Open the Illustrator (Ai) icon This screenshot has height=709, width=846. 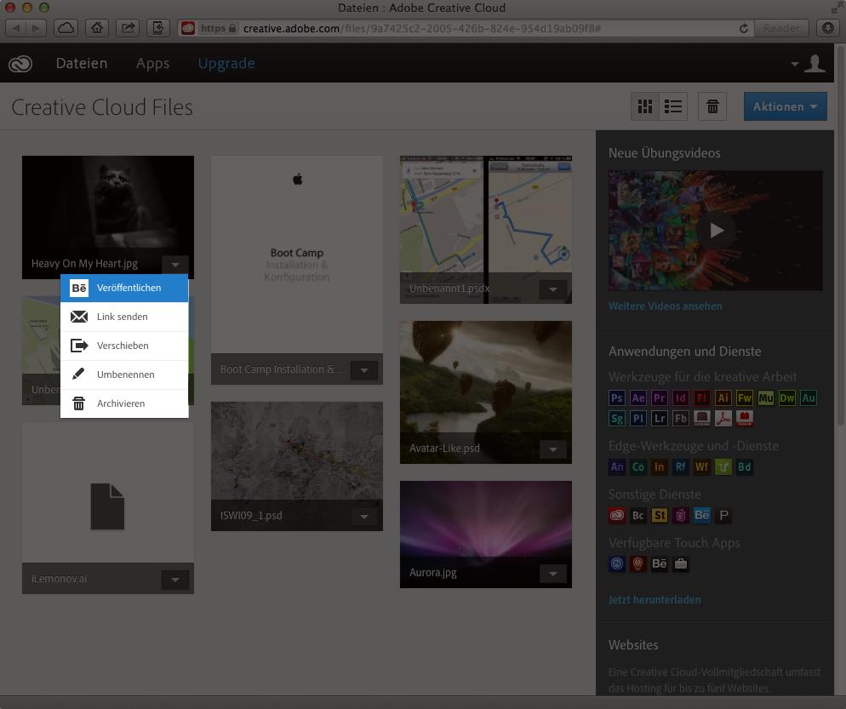(723, 397)
